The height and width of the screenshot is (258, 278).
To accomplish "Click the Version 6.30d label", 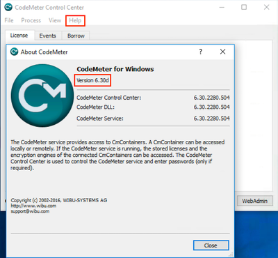I will tap(92, 80).
